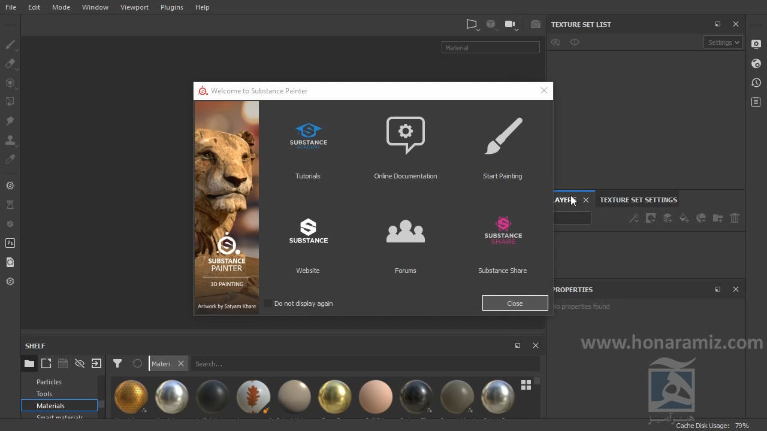
Task: Switch to the Texture Set Settings tab
Action: (638, 200)
